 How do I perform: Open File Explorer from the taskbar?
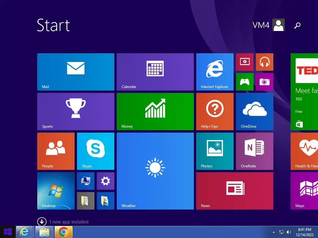click(44, 232)
